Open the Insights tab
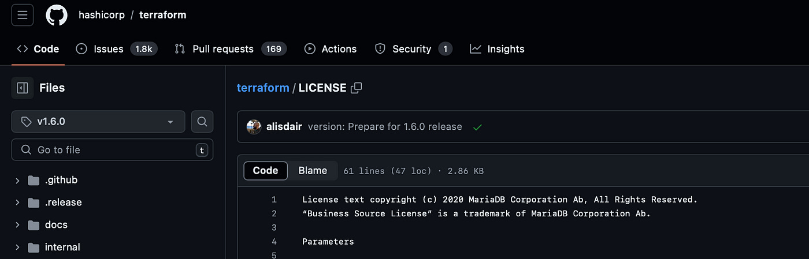Image resolution: width=809 pixels, height=259 pixels. [x=497, y=49]
